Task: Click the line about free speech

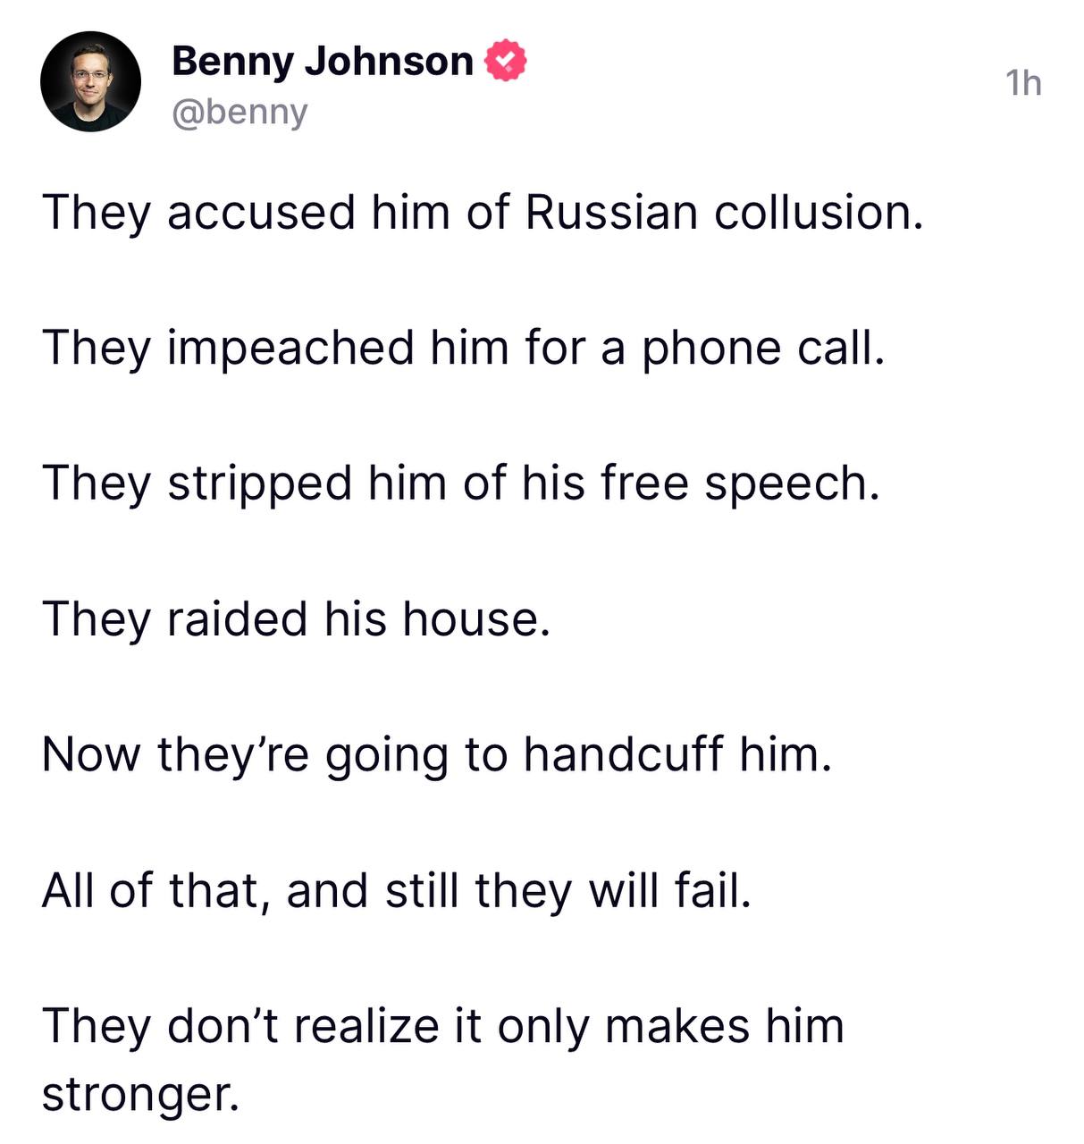Action: (x=460, y=484)
